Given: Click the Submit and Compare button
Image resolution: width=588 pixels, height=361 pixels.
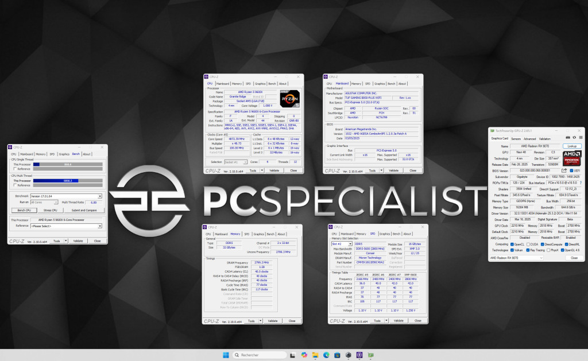Looking at the screenshot, I should (84, 210).
